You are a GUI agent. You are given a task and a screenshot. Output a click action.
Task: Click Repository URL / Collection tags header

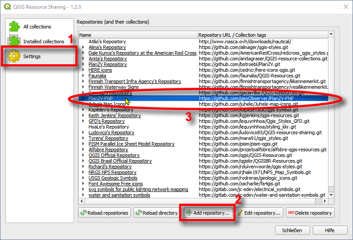pyautogui.click(x=263, y=35)
